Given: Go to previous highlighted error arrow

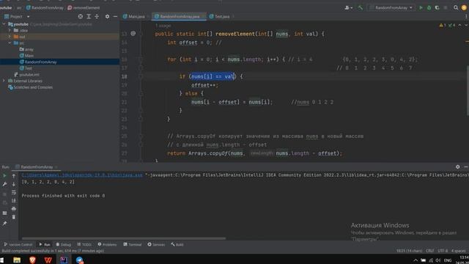Looking at the screenshot, I should tap(459, 25).
